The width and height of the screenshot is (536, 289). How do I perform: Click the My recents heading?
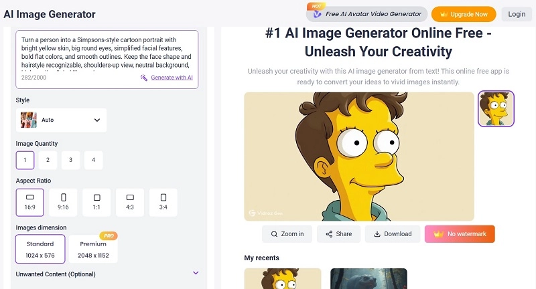tap(261, 258)
